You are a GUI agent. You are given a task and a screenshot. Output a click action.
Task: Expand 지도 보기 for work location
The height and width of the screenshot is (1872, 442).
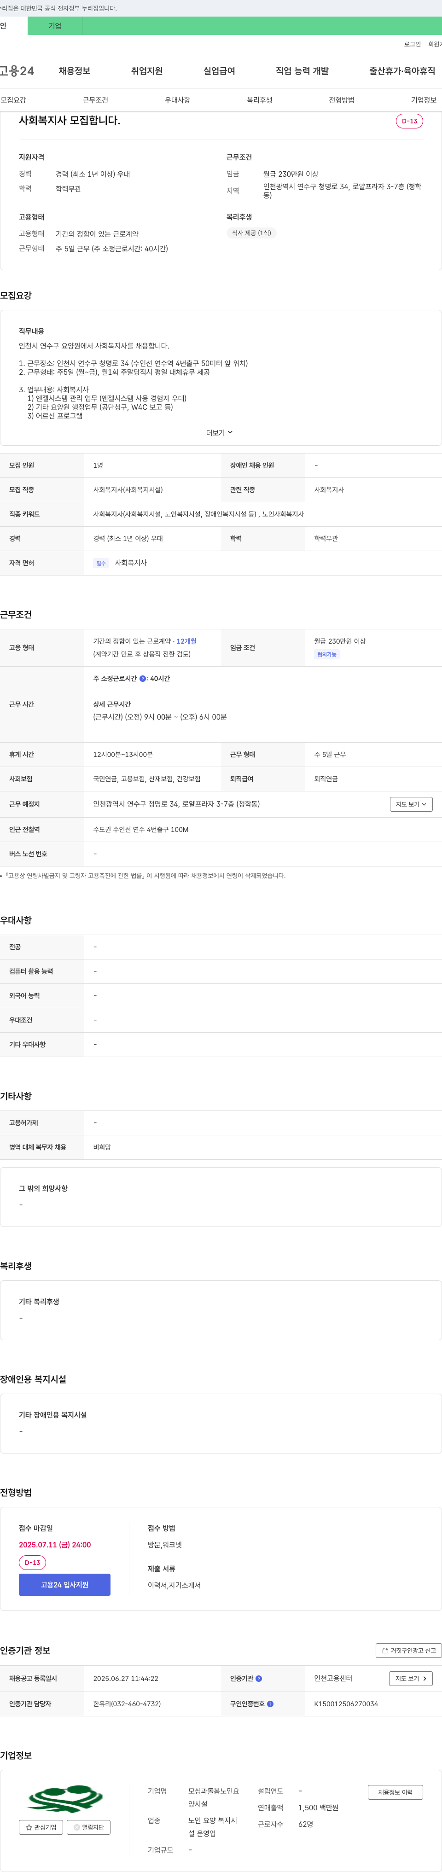pyautogui.click(x=412, y=804)
